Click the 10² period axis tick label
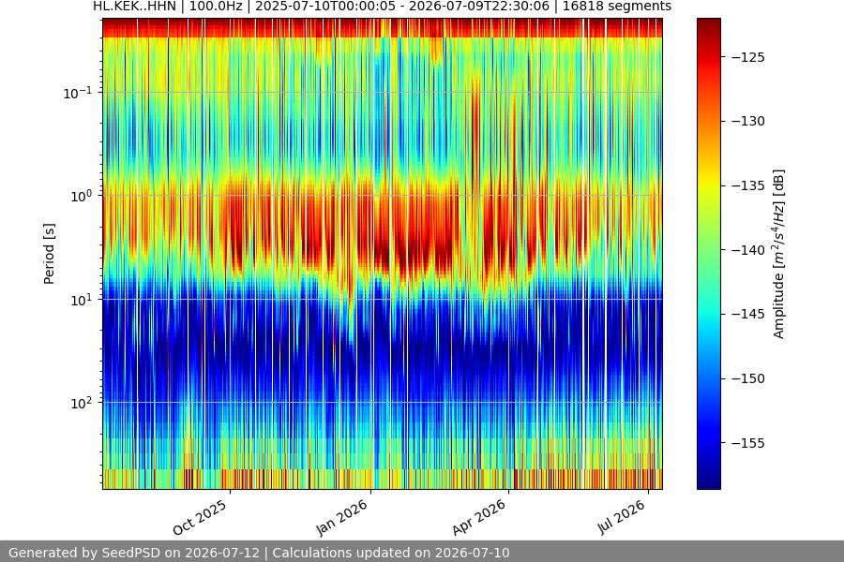 pyautogui.click(x=81, y=404)
